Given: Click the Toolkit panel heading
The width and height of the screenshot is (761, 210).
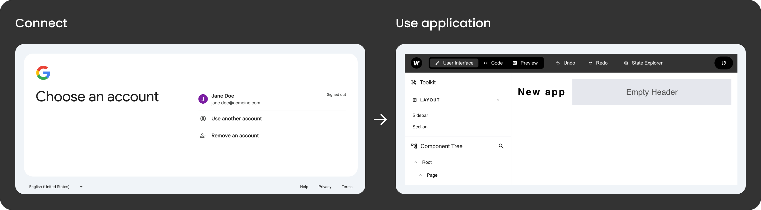Looking at the screenshot, I should [428, 82].
